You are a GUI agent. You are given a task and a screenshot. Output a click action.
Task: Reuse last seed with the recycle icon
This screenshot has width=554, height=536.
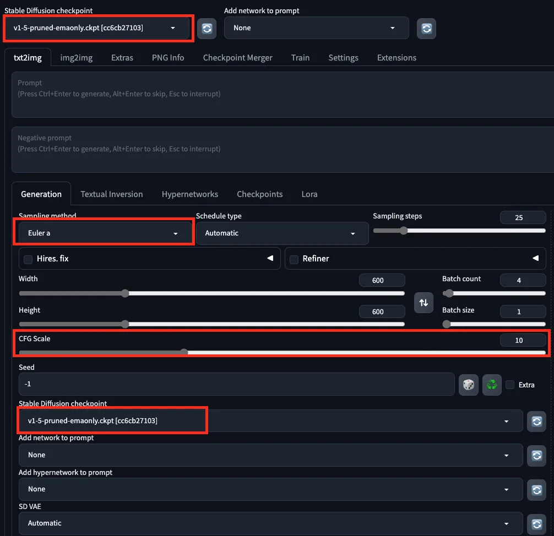click(x=492, y=385)
